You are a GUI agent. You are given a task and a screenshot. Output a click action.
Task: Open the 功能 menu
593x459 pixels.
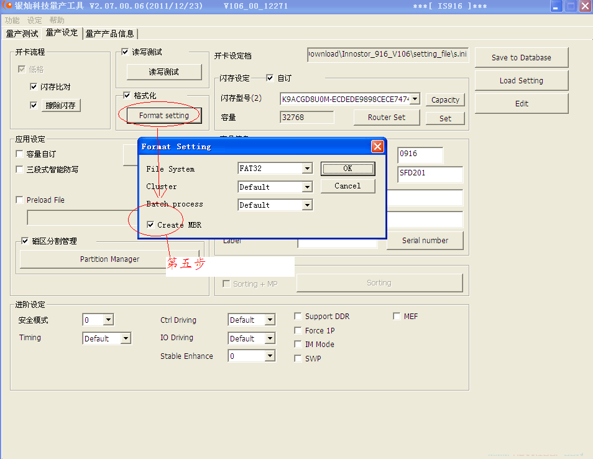(12, 21)
